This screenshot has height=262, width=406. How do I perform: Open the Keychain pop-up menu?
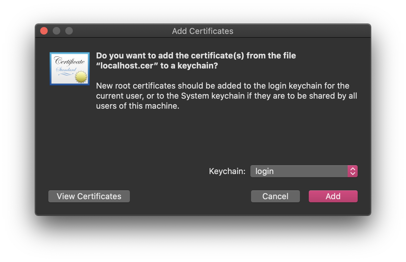303,171
